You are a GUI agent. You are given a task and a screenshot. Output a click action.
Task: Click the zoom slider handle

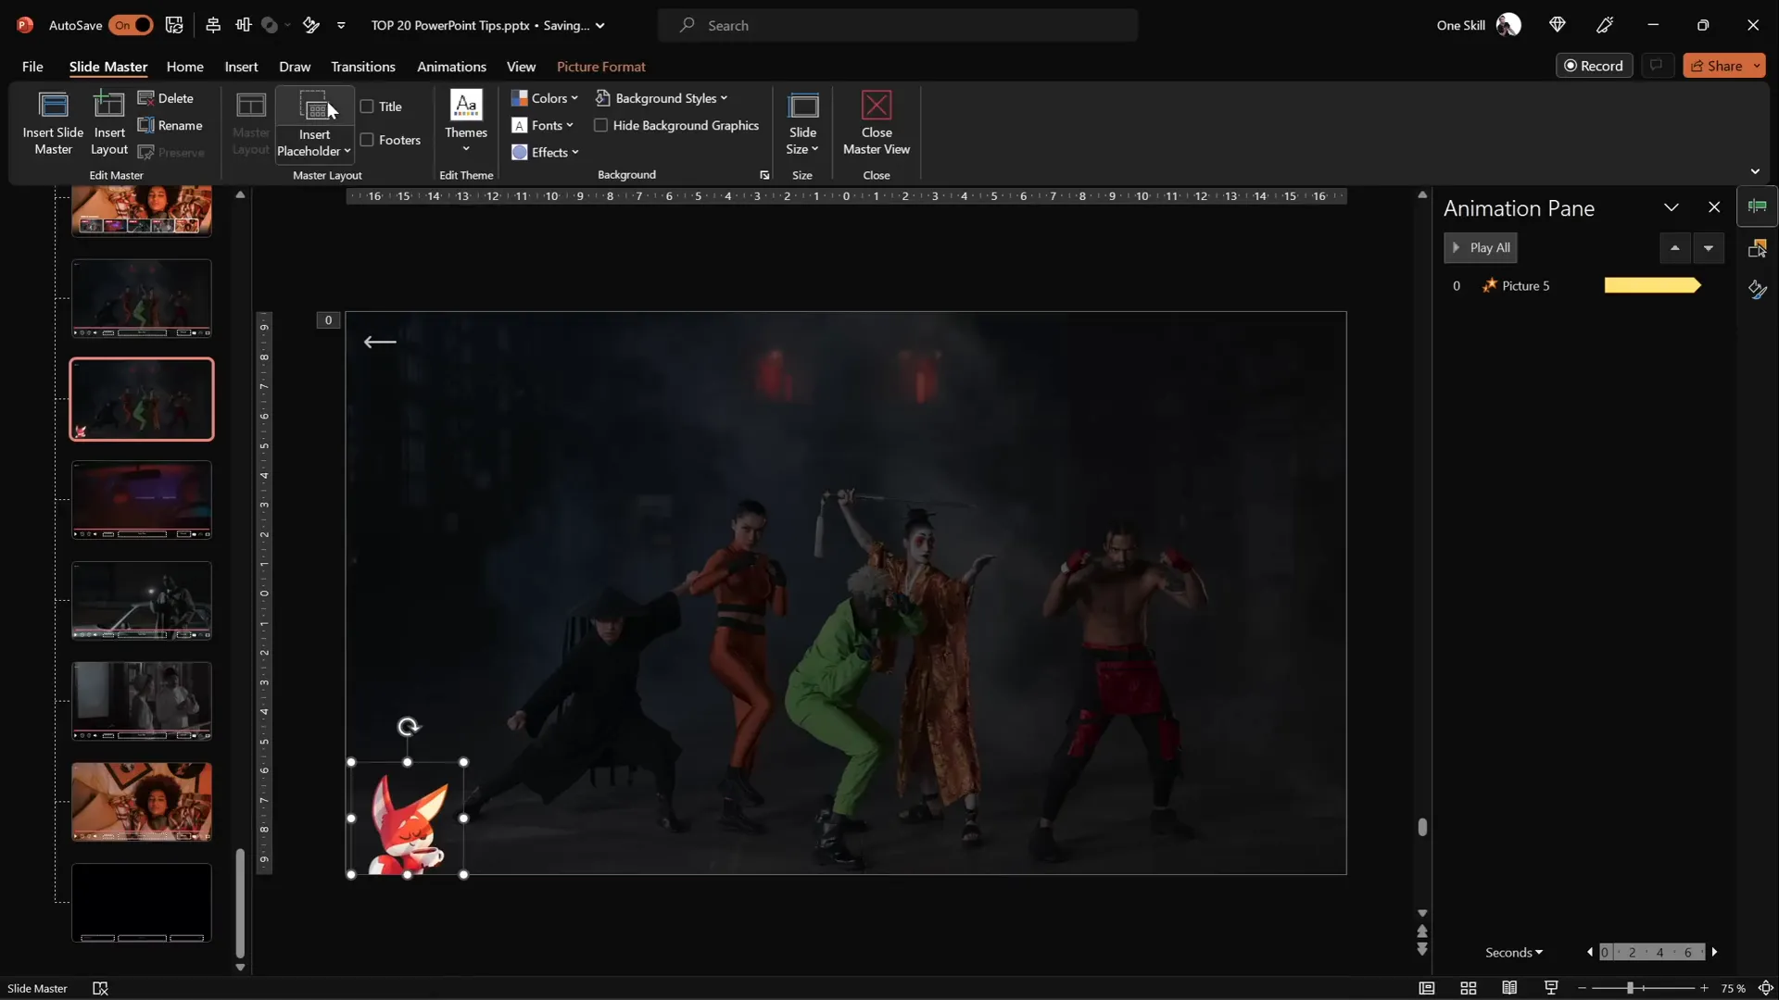[1630, 989]
